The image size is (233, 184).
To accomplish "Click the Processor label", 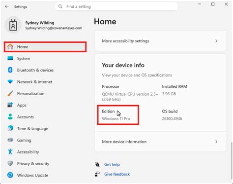I will point(111,86).
